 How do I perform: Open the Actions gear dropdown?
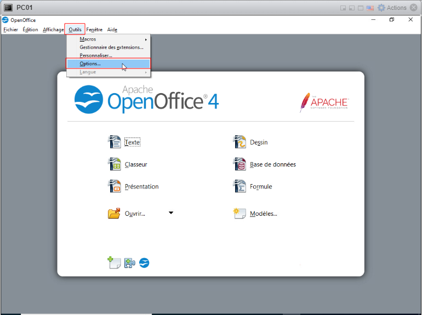[x=392, y=8]
